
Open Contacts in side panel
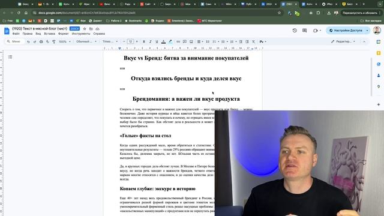(x=379, y=76)
